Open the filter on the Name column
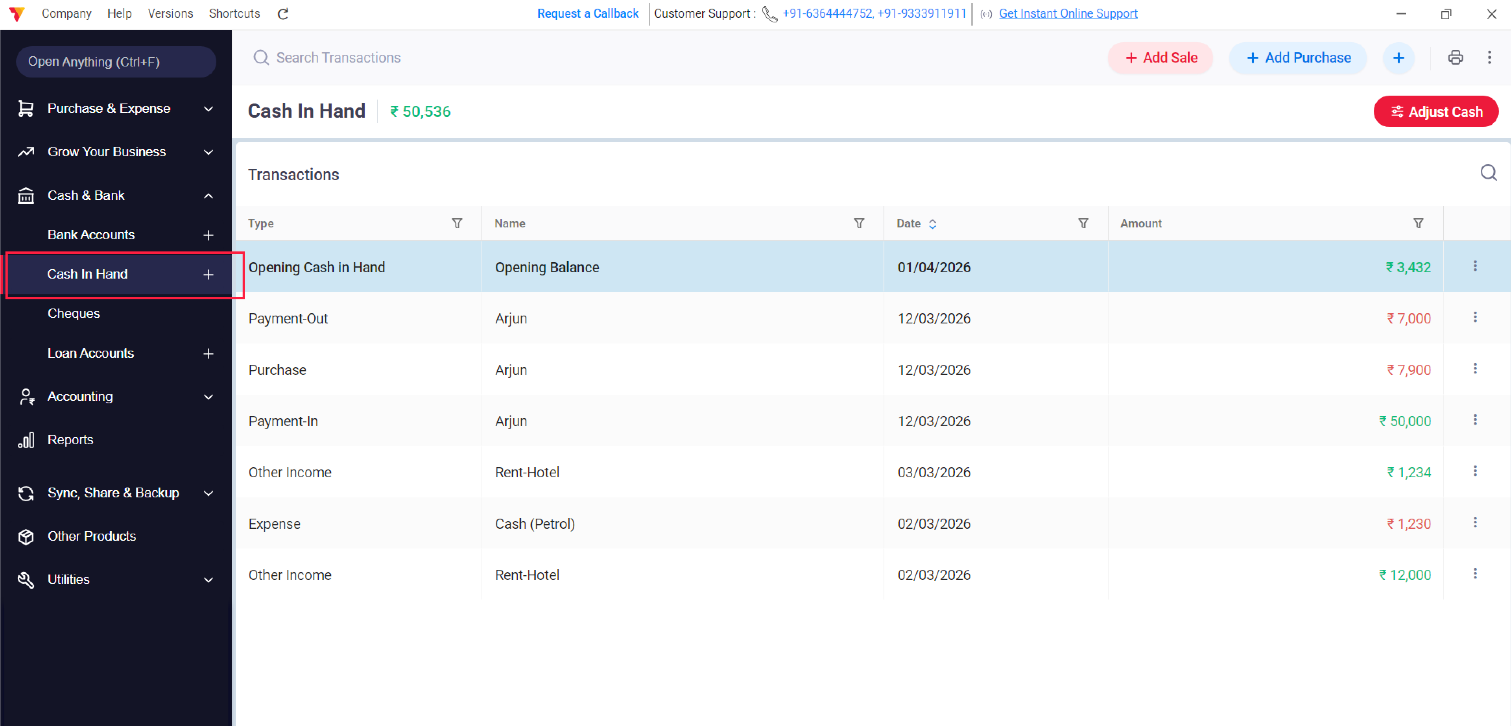This screenshot has height=726, width=1511. tap(859, 224)
